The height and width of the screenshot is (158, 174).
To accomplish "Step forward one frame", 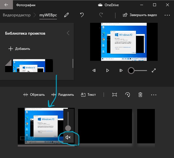I will (121, 70).
